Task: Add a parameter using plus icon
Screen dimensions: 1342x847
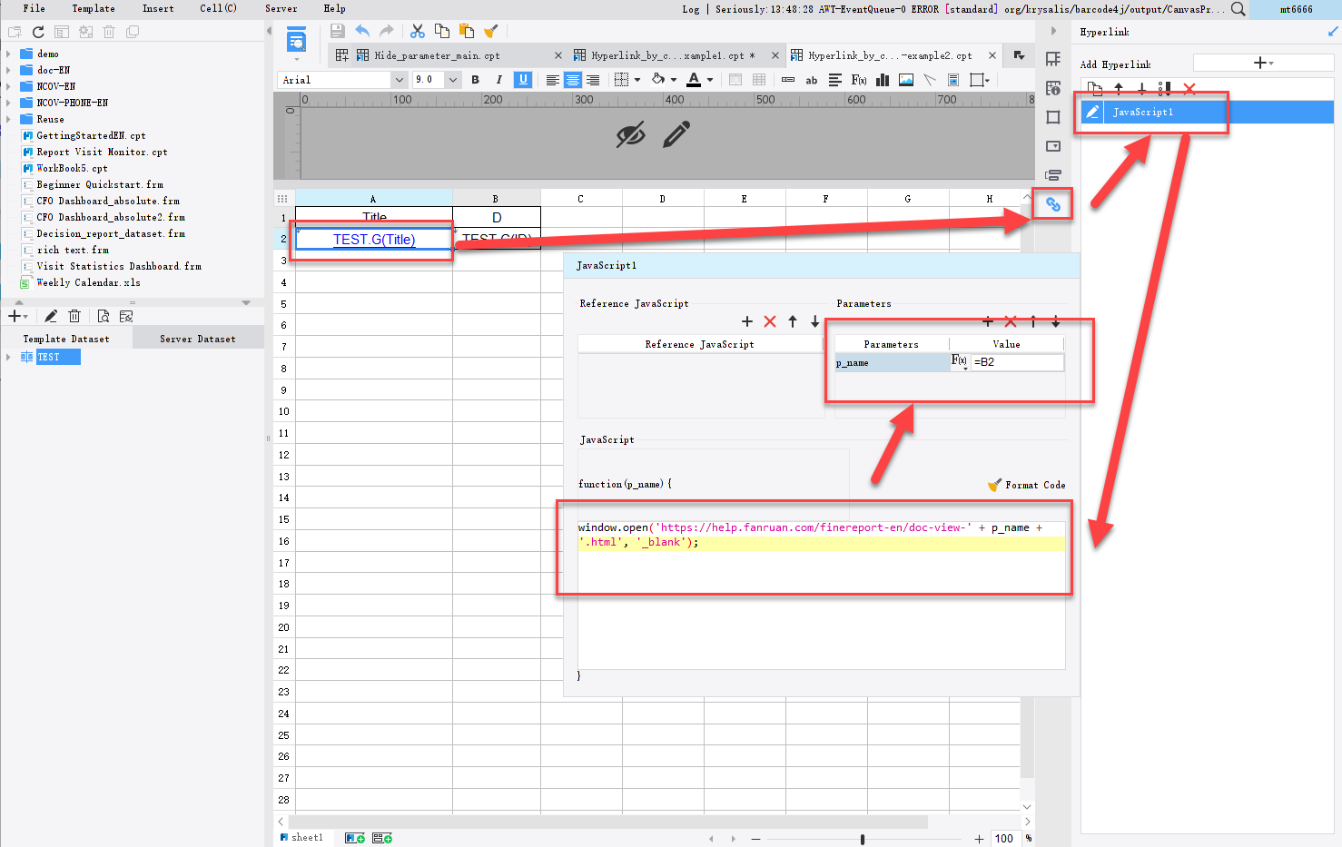Action: point(988,321)
